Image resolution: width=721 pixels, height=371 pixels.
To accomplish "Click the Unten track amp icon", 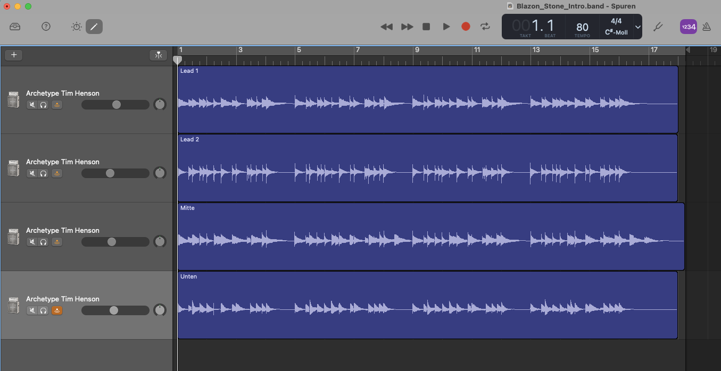I will click(13, 306).
